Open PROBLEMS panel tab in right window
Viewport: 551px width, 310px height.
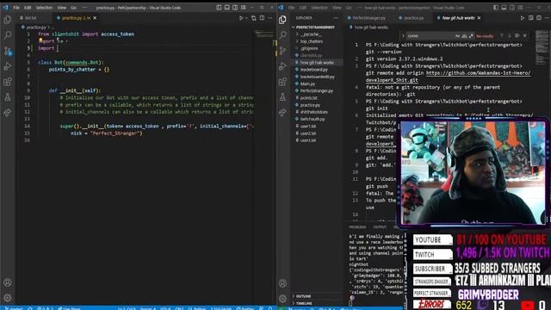tap(357, 227)
